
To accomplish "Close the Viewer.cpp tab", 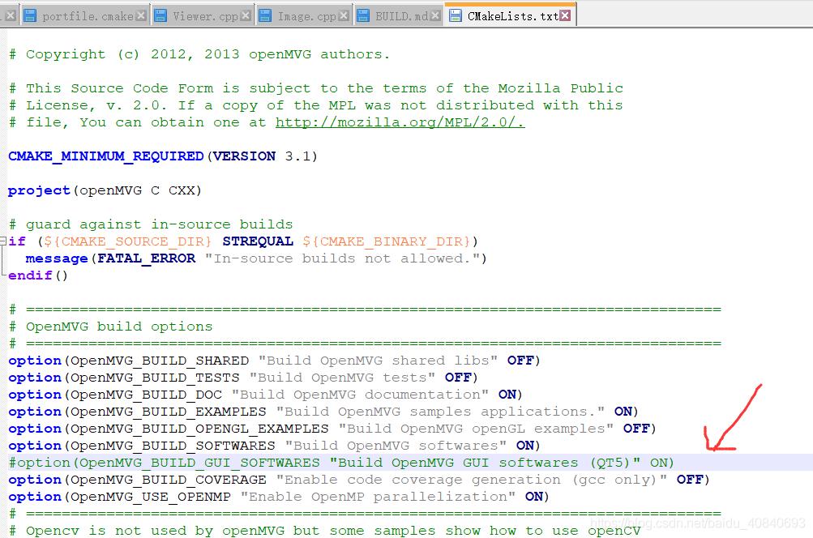I will pos(246,16).
